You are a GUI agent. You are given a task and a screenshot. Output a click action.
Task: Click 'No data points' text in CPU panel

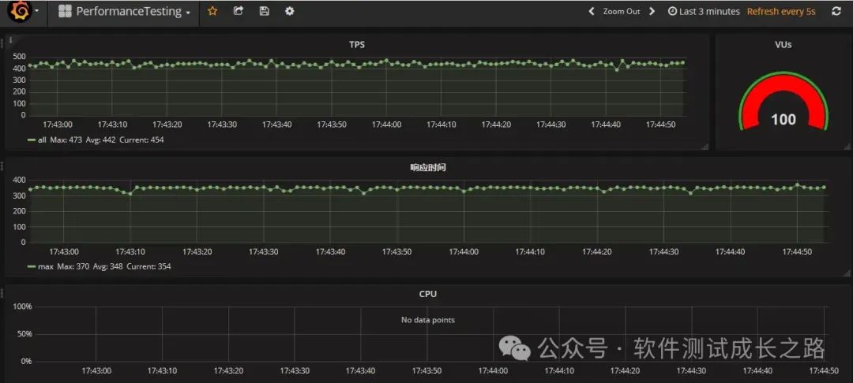pos(427,320)
